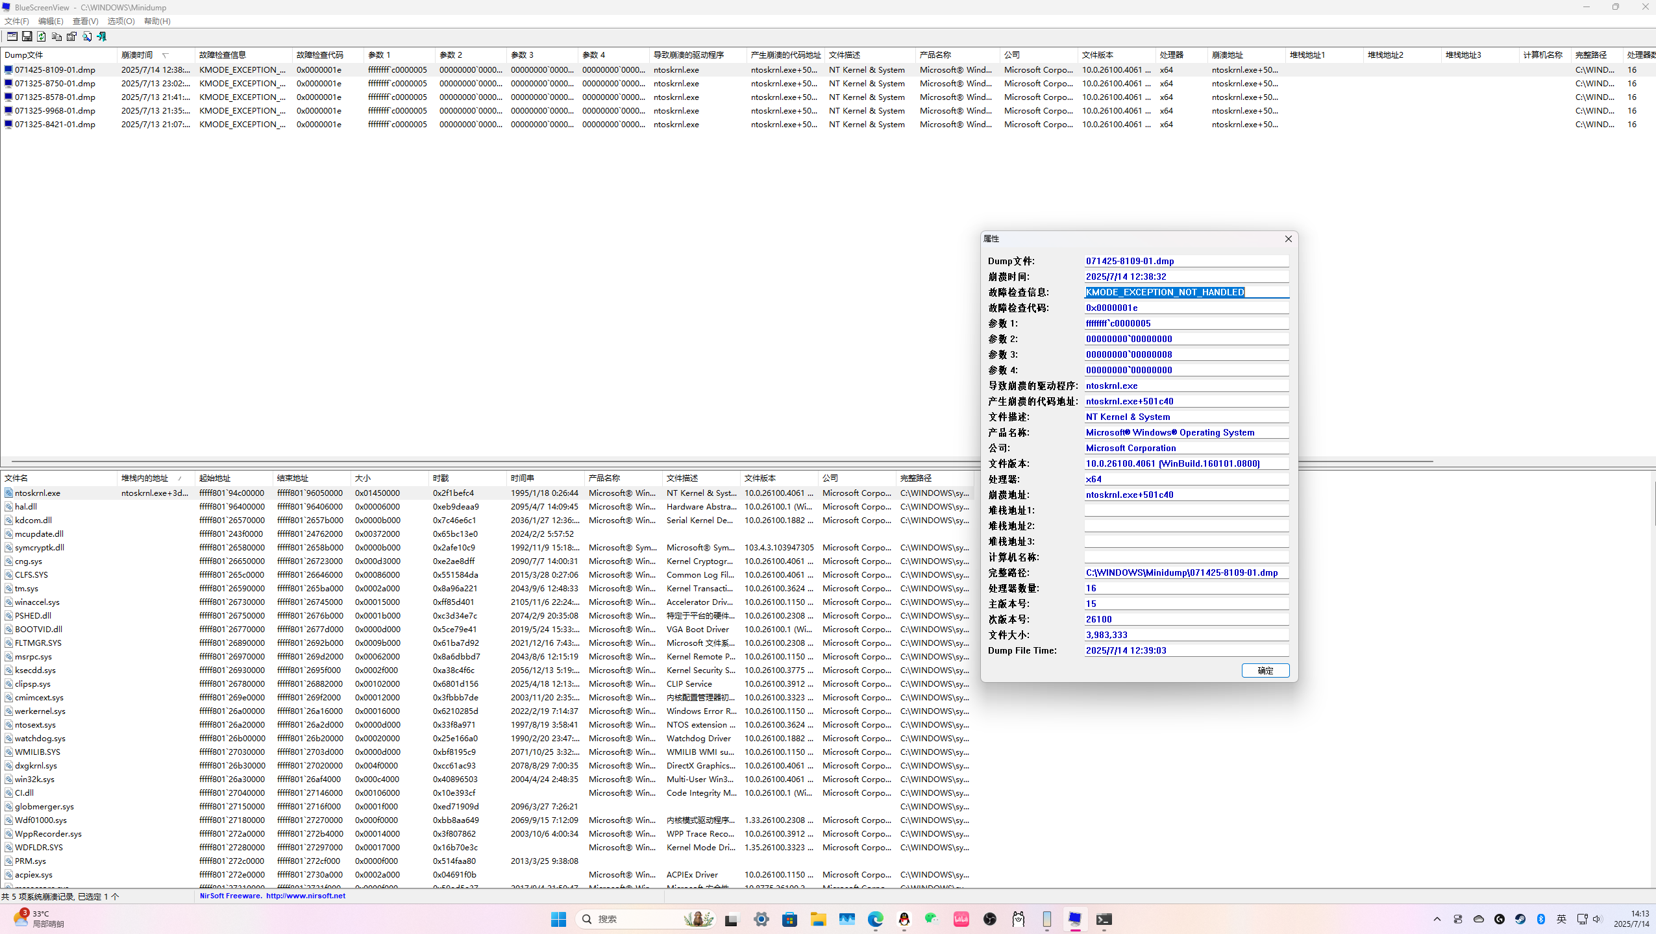Click the 故障检查代码 value field in dialog
This screenshot has height=934, width=1656.
point(1185,308)
